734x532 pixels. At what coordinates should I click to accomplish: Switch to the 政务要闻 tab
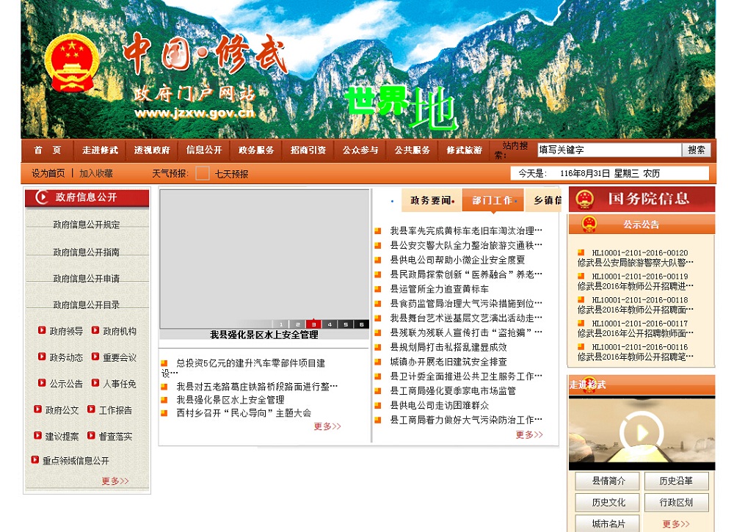432,200
